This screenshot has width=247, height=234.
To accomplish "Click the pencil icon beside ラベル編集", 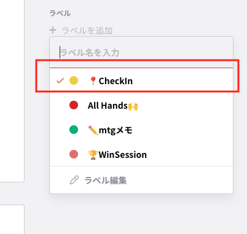I will click(74, 180).
